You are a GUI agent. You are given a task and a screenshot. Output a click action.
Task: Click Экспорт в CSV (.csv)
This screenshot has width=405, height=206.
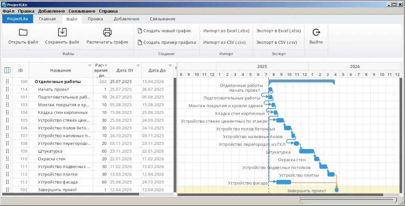[276, 42]
